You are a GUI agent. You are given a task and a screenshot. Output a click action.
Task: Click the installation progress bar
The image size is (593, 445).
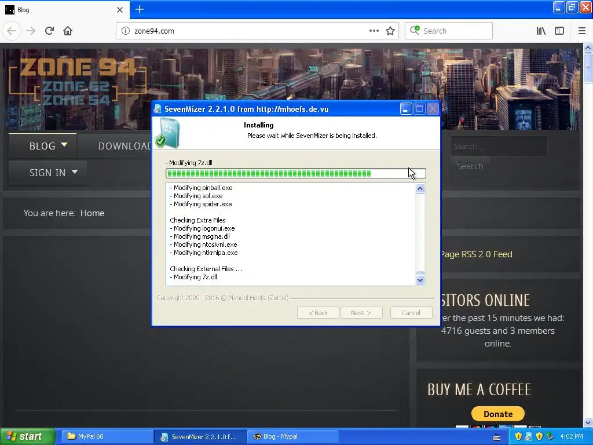(x=296, y=173)
